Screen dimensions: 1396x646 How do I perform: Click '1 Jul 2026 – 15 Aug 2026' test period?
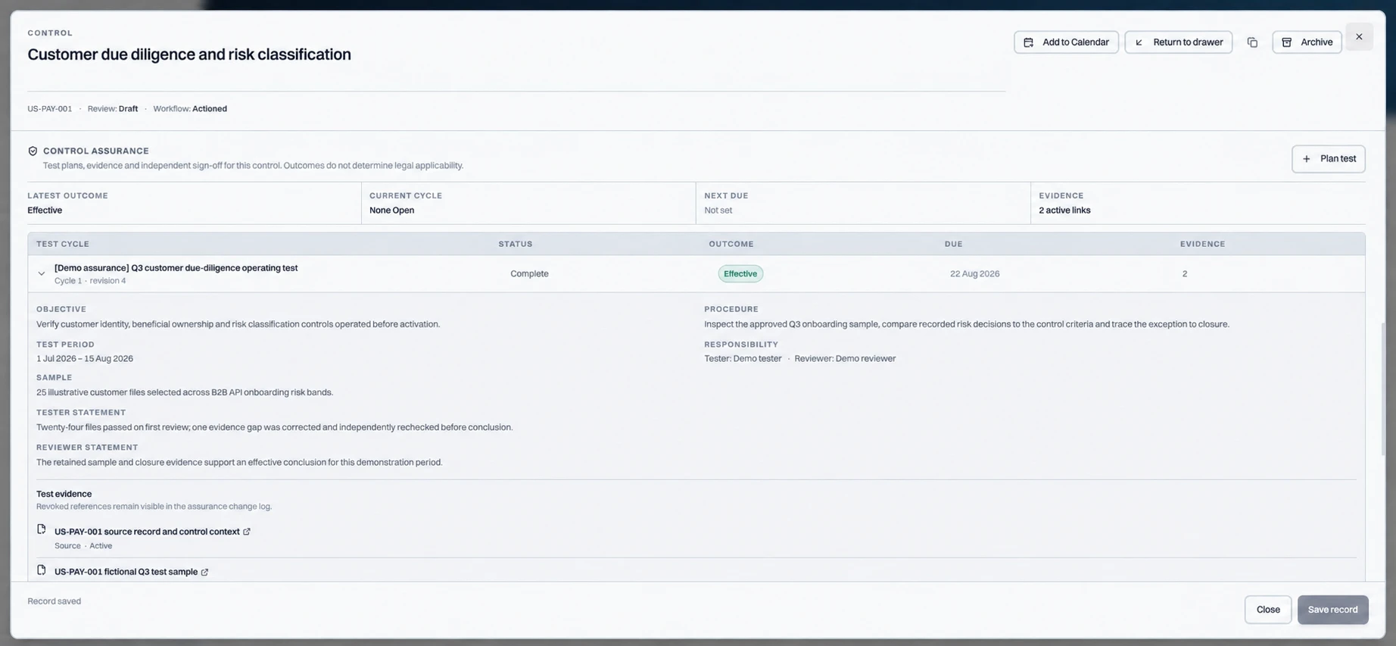point(85,359)
